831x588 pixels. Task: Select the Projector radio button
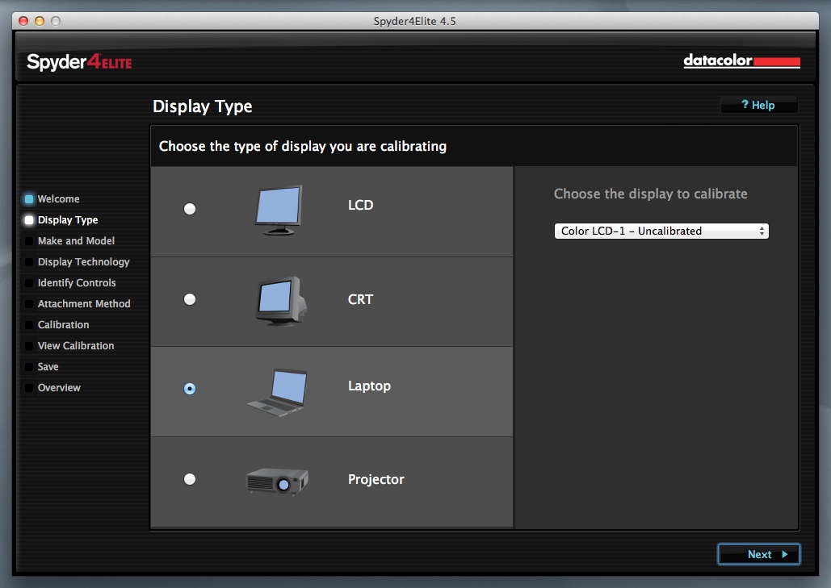[190, 479]
